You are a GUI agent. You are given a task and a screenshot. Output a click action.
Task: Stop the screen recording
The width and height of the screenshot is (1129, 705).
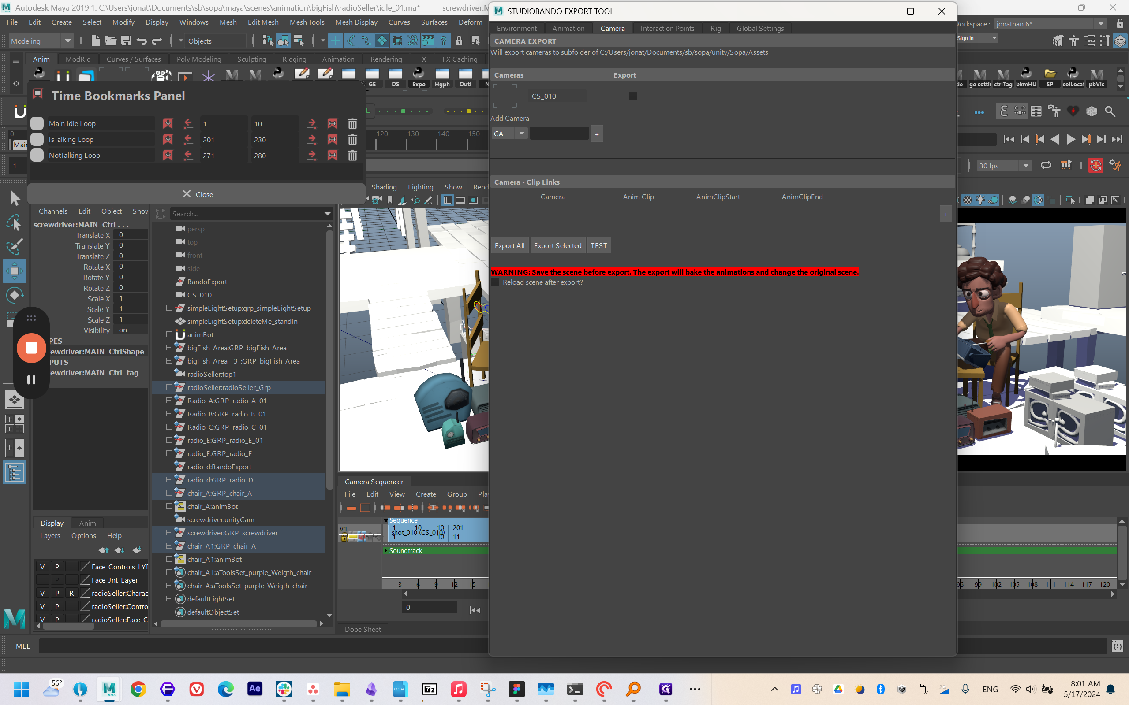click(x=31, y=348)
